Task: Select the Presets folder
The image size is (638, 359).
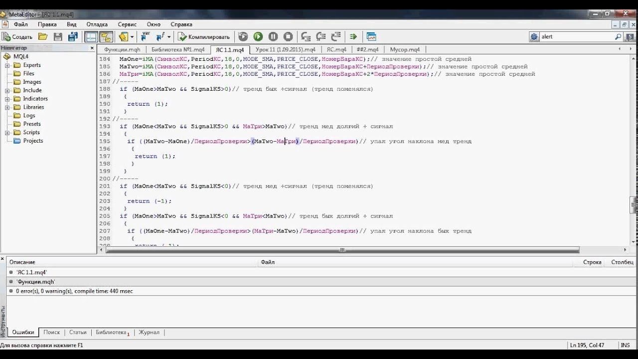Action: pyautogui.click(x=32, y=124)
